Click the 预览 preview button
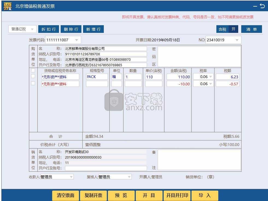 [x=121, y=195]
